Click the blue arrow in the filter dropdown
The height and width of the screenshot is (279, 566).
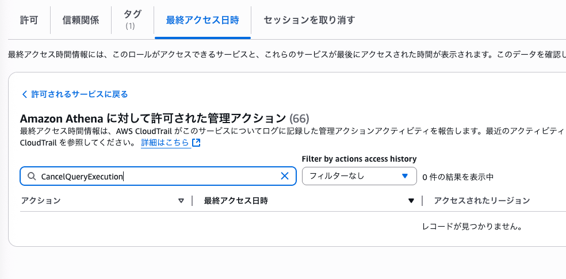coord(404,176)
